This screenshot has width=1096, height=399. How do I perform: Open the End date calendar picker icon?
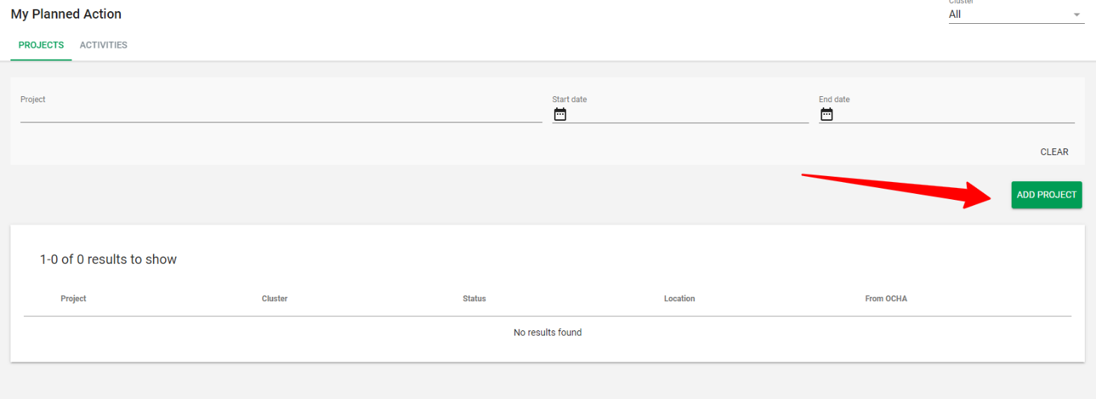point(826,114)
